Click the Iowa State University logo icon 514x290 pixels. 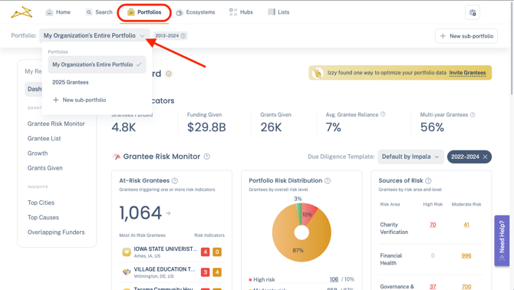(127, 252)
